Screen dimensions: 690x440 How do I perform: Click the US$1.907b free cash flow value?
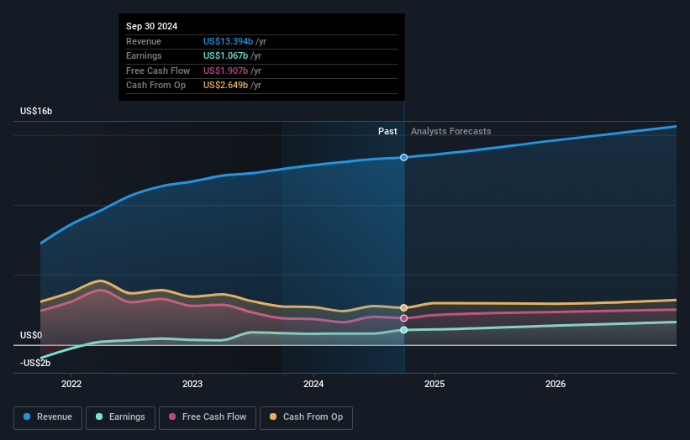click(x=226, y=71)
